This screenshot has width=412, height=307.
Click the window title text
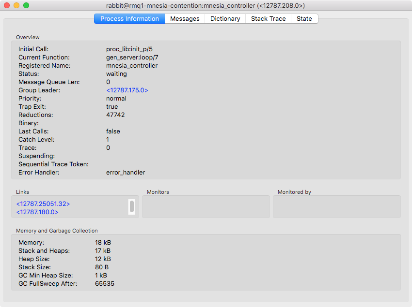click(206, 5)
